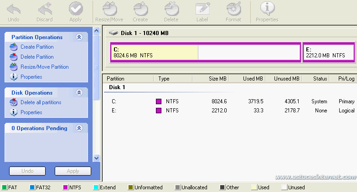Click the sidebar Apply button
Image resolution: width=357 pixels, height=192 pixels.
pyautogui.click(x=73, y=171)
